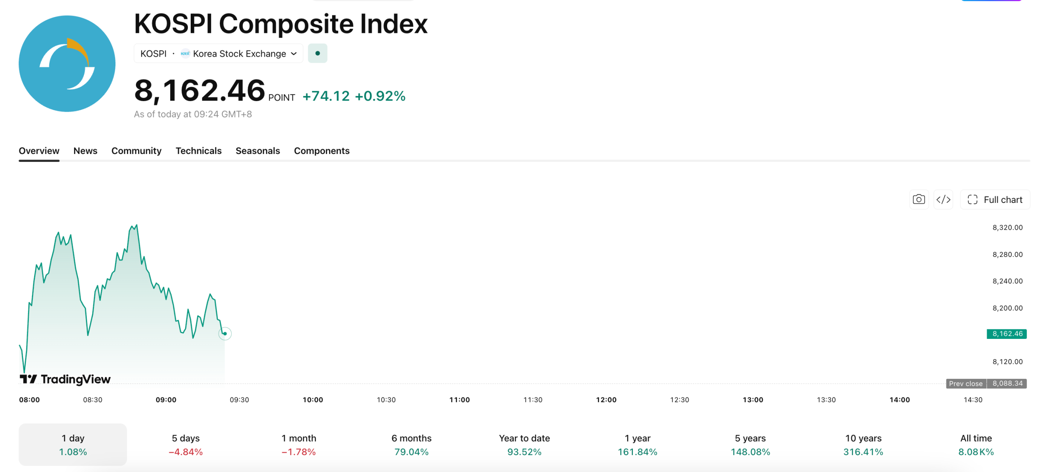The width and height of the screenshot is (1052, 472).
Task: Pick the 10 years range
Action: [863, 444]
